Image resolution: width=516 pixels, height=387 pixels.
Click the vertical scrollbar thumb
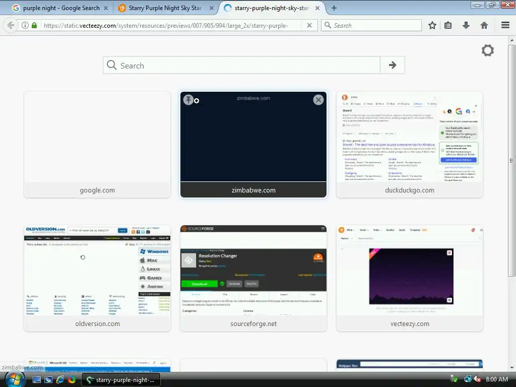[x=511, y=161]
